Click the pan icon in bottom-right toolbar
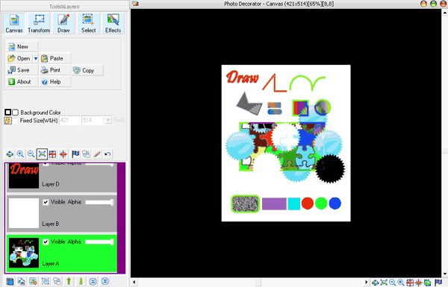This screenshot has width=448, height=287. (x=375, y=283)
